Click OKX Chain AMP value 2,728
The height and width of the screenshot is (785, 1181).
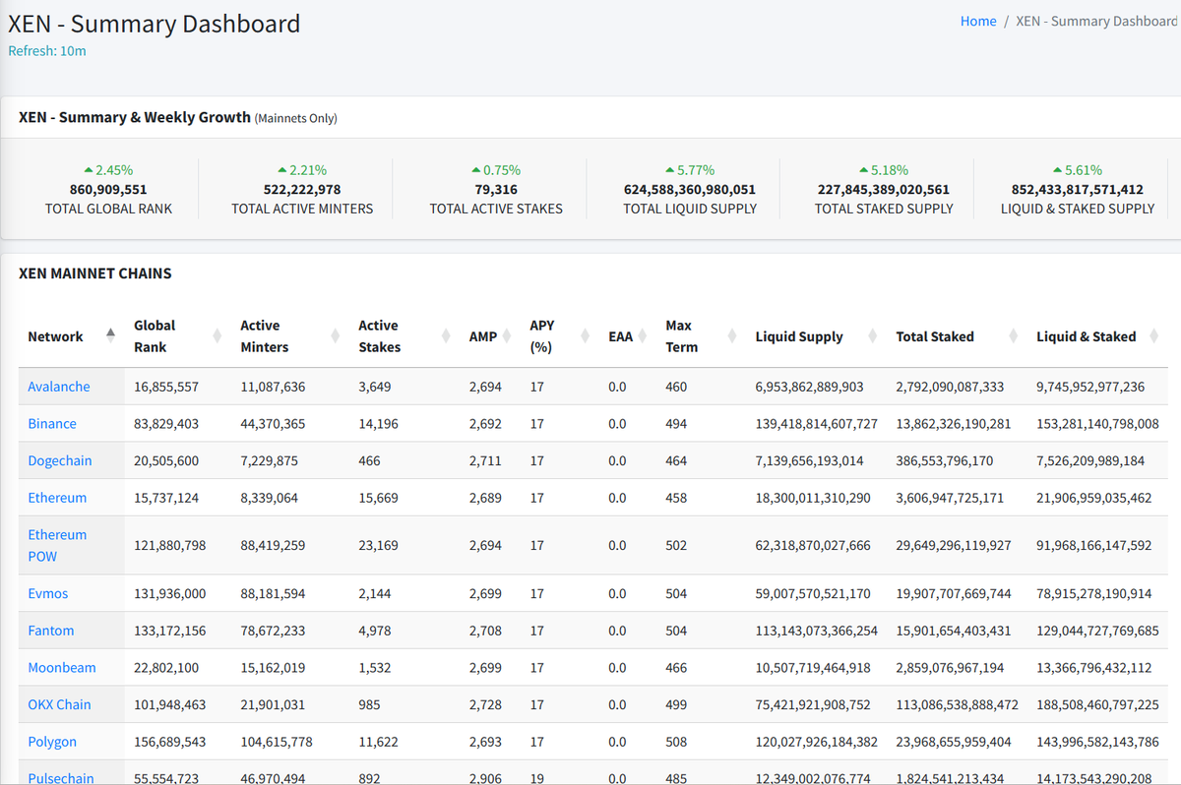(x=485, y=704)
